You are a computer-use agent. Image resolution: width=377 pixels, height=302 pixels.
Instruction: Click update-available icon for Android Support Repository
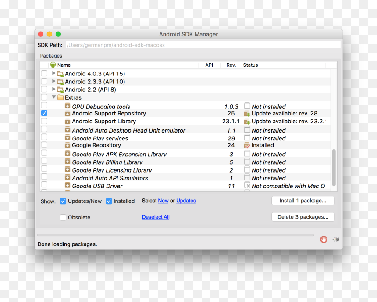pyautogui.click(x=247, y=113)
